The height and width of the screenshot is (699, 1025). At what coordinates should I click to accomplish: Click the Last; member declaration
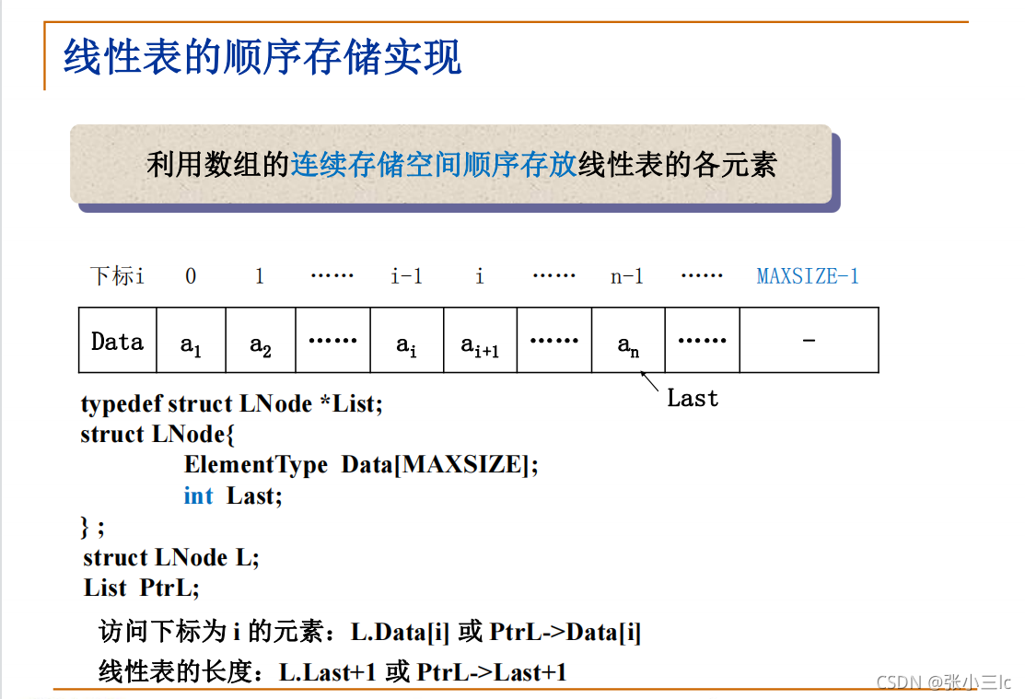(254, 495)
